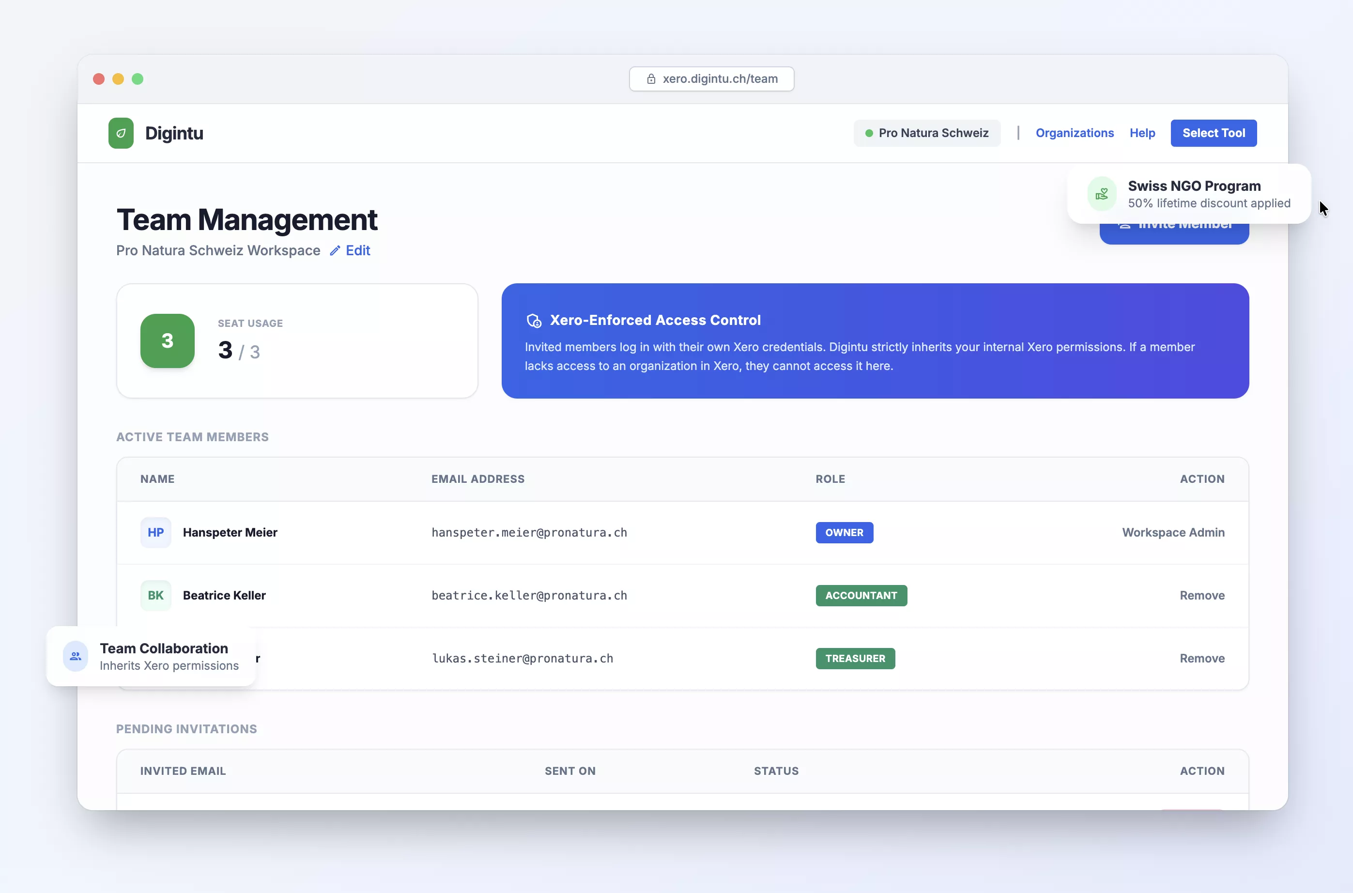This screenshot has width=1353, height=893.
Task: Click the lock icon in the address bar
Action: (x=651, y=78)
